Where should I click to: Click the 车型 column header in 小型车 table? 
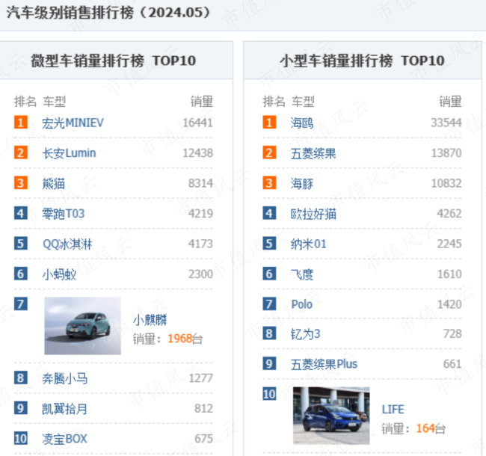303,102
